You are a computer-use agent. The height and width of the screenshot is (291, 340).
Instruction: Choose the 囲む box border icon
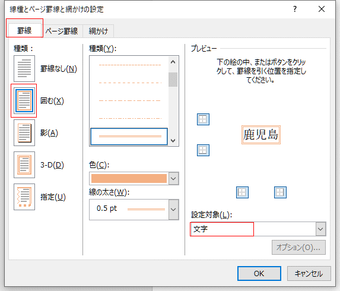[24, 101]
